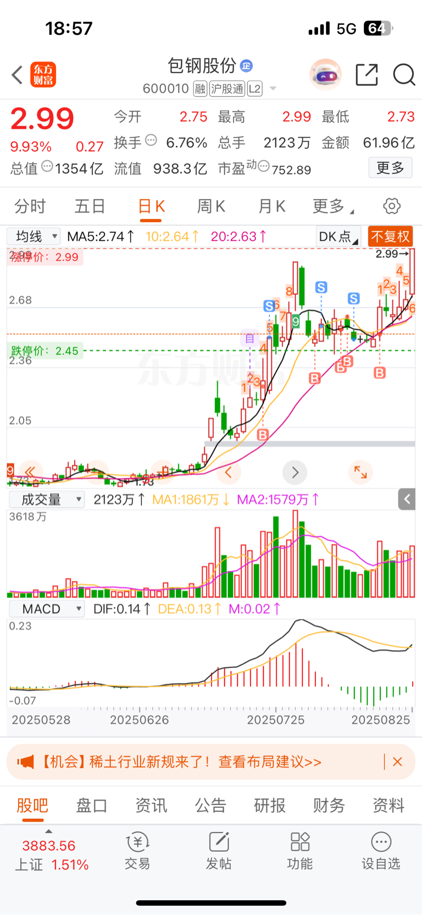Collapse the side panel gray arrow tab
The image size is (422, 915).
407,499
